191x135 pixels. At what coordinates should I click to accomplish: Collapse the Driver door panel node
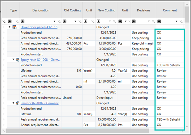(10, 27)
